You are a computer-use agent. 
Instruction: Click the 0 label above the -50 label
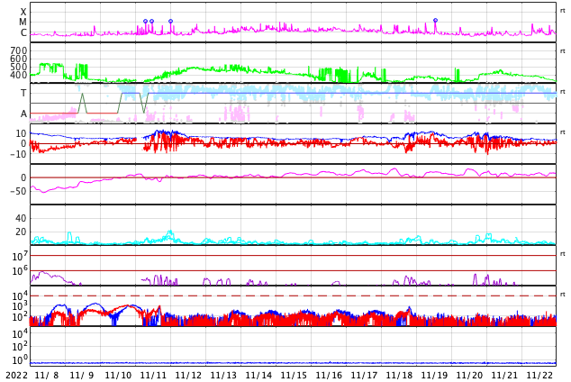point(24,177)
